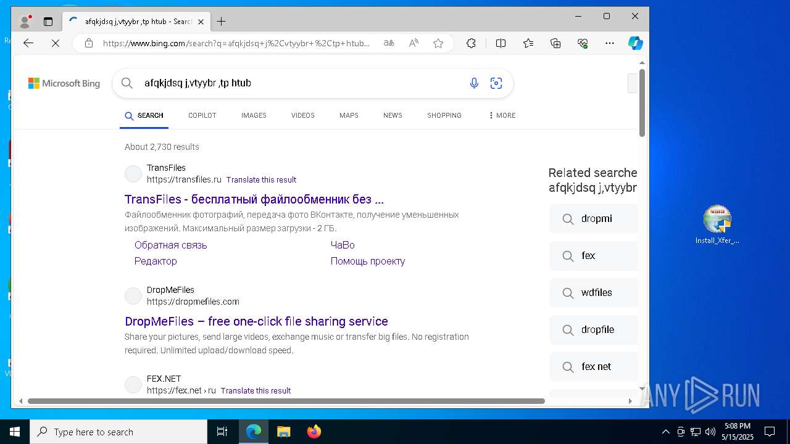Switch to the VIDEOS tab
The image size is (790, 444).
point(303,115)
